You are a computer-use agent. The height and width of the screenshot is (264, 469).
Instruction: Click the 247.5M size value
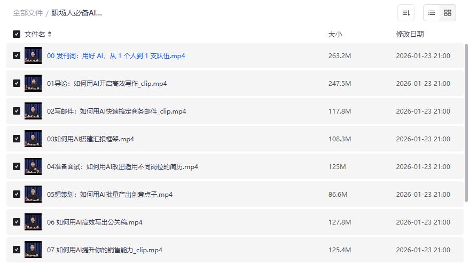[340, 84]
